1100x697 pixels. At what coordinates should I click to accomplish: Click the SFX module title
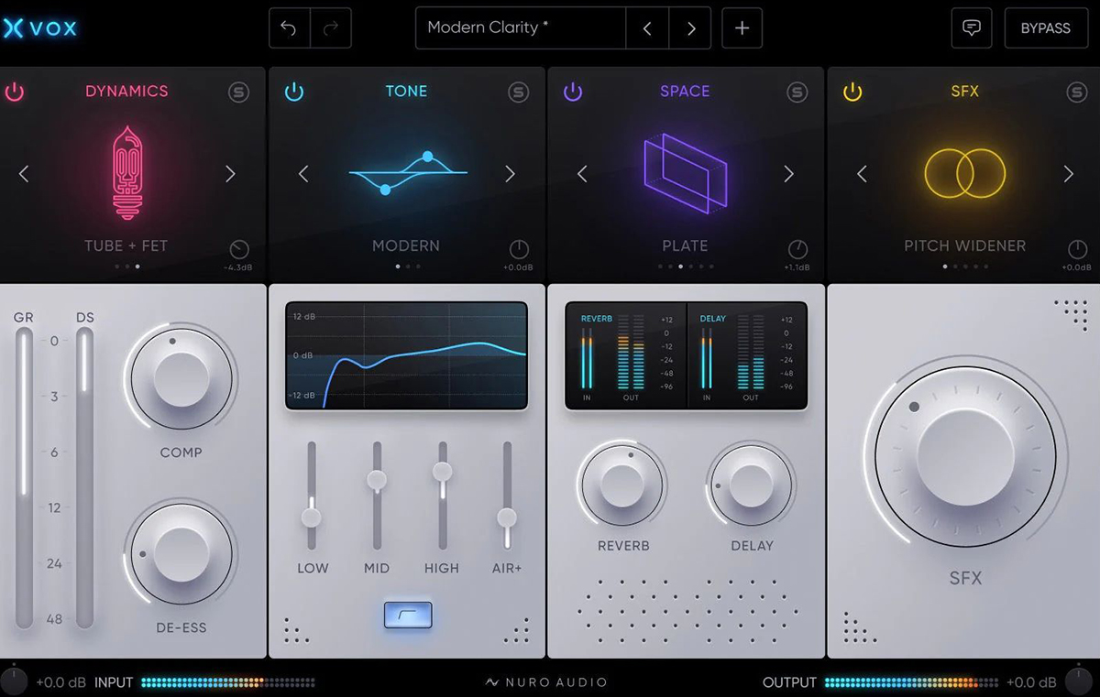click(965, 91)
